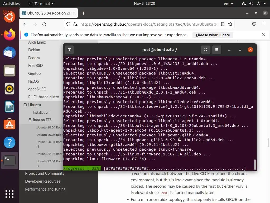Search in terminal with magnifier icon
This screenshot has width=270, height=203.
205,50
